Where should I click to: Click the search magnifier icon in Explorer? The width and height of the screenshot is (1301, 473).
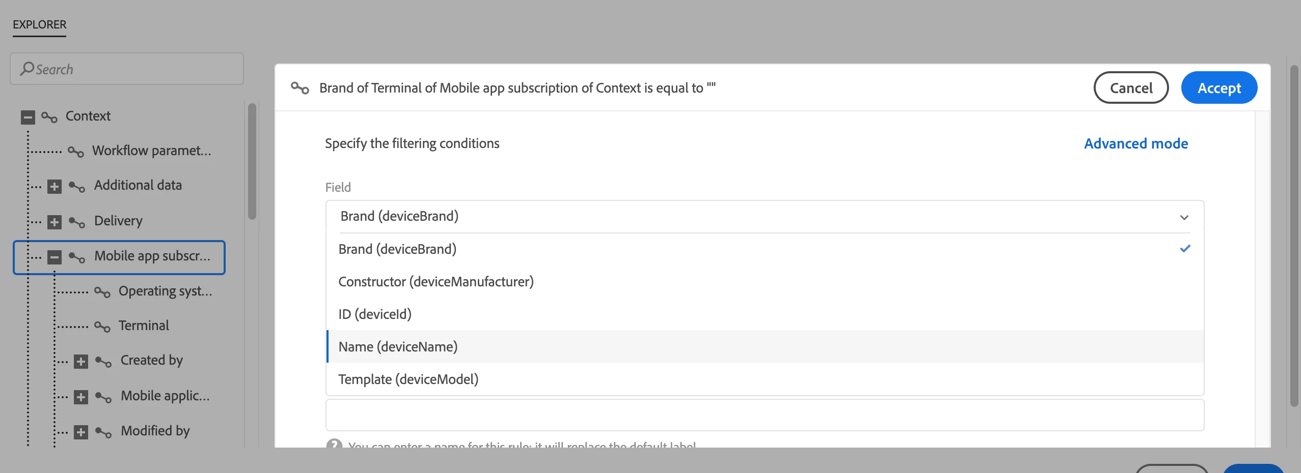tap(27, 69)
